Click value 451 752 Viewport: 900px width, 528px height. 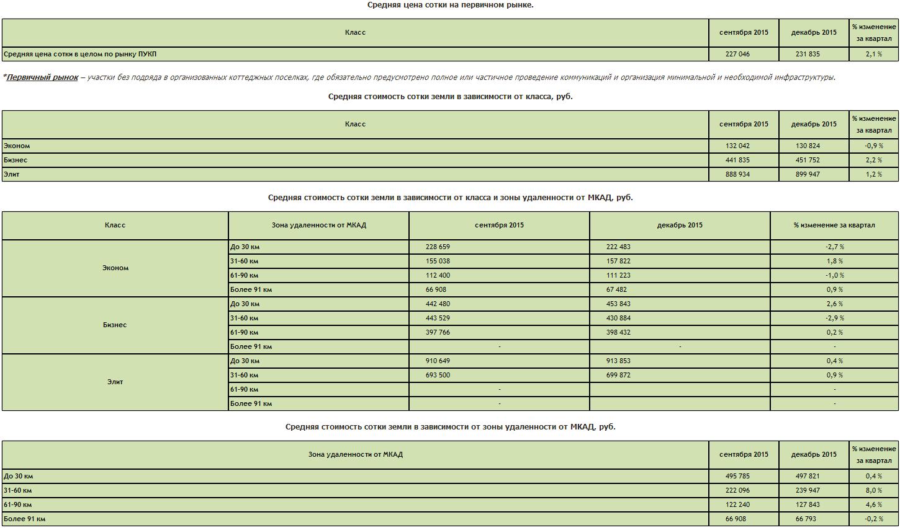[x=808, y=160]
